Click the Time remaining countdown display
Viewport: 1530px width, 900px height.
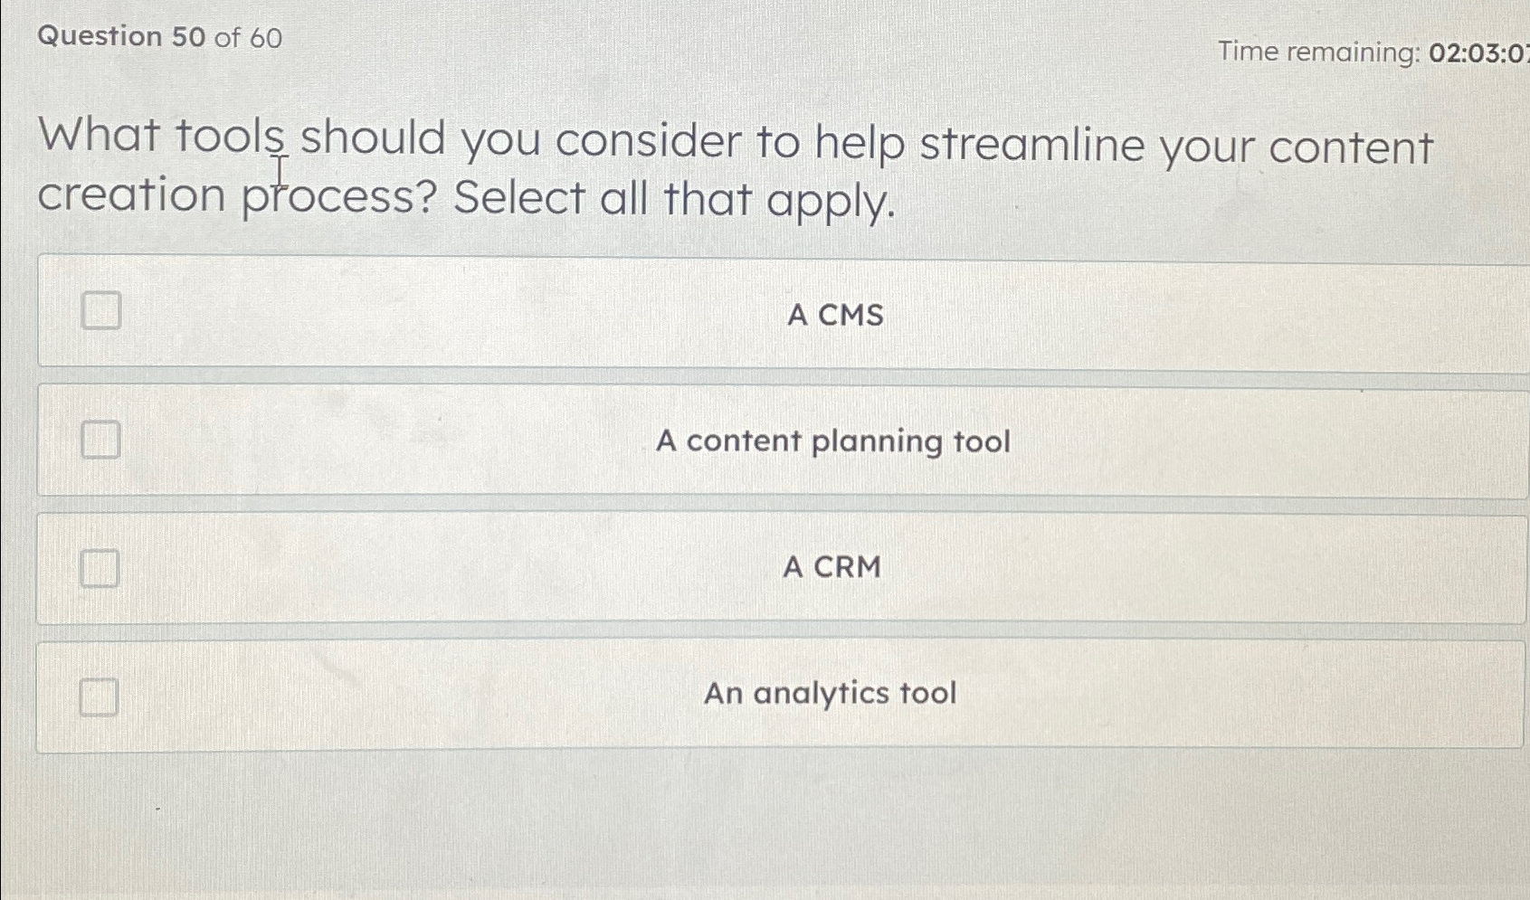[x=1368, y=53]
